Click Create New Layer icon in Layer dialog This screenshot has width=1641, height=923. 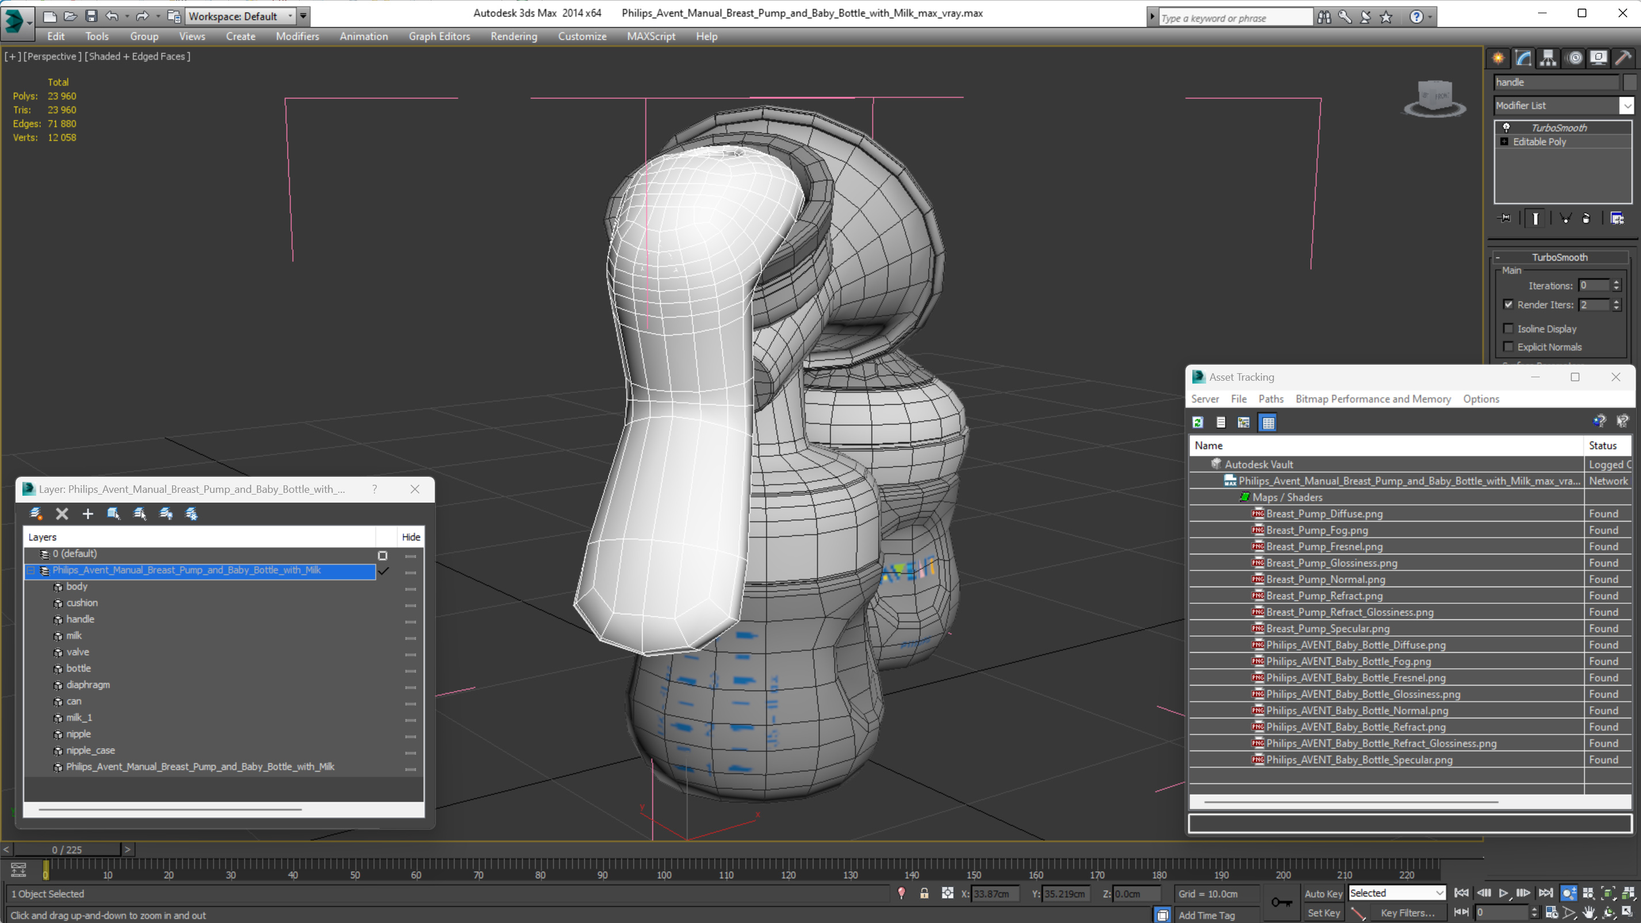click(x=36, y=514)
